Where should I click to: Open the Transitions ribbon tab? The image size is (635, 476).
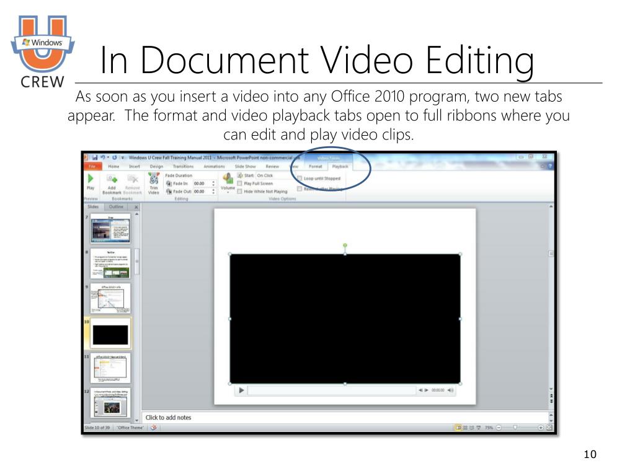pos(183,166)
